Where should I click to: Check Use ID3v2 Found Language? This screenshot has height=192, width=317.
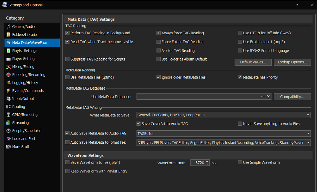240,51
